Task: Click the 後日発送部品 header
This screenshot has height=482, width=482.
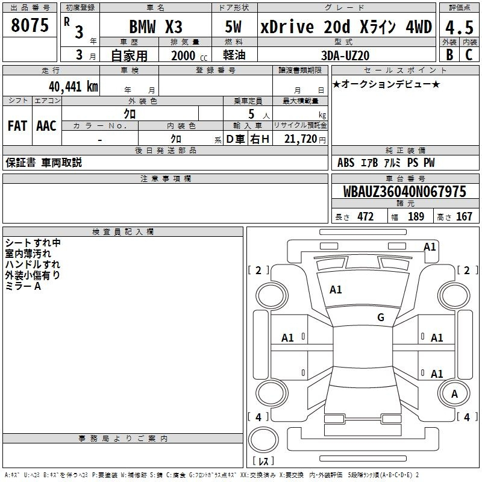Action: [165, 150]
